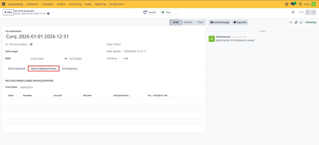Screen dimensions: 319x145
Task: Go to next record arrow
Action: 313,12
